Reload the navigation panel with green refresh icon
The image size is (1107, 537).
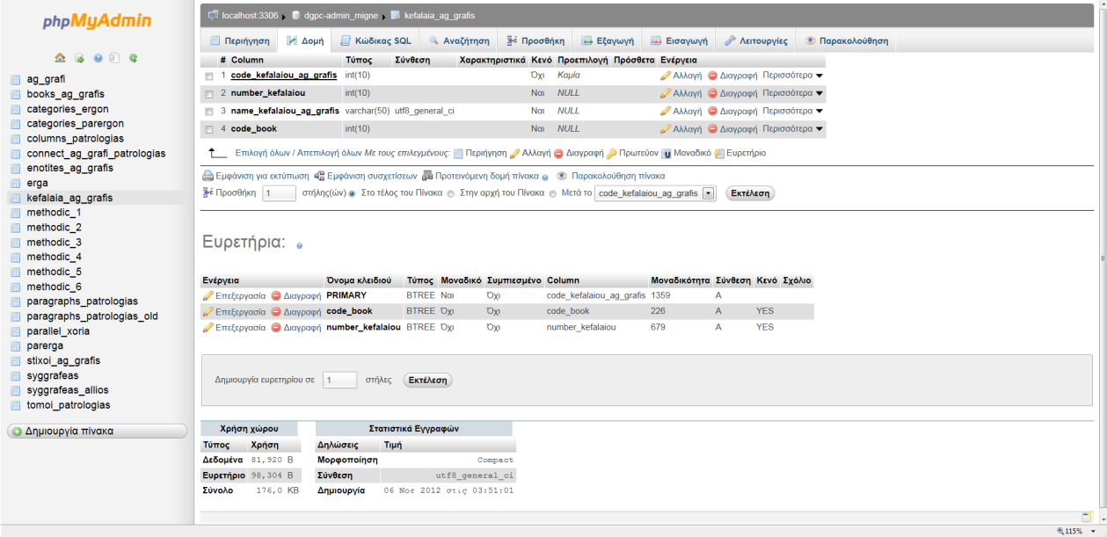pyautogui.click(x=133, y=58)
